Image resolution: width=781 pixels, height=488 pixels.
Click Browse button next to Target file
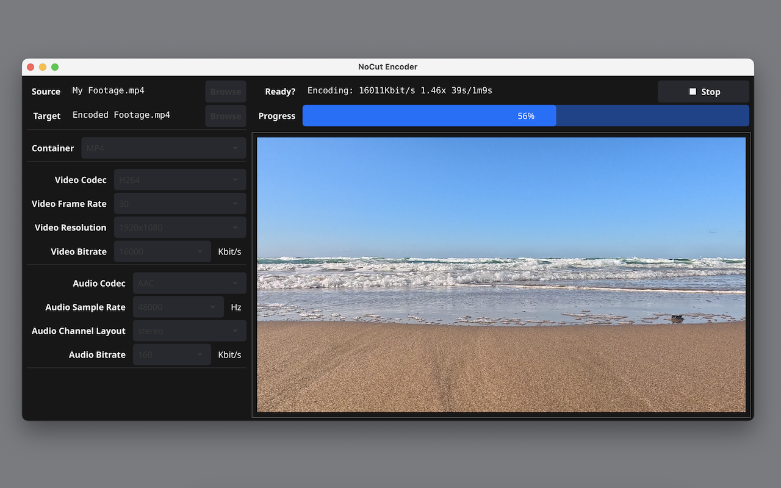tap(225, 116)
